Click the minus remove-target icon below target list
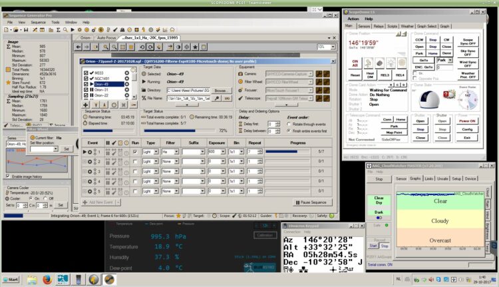499x287 pixels. point(134,105)
